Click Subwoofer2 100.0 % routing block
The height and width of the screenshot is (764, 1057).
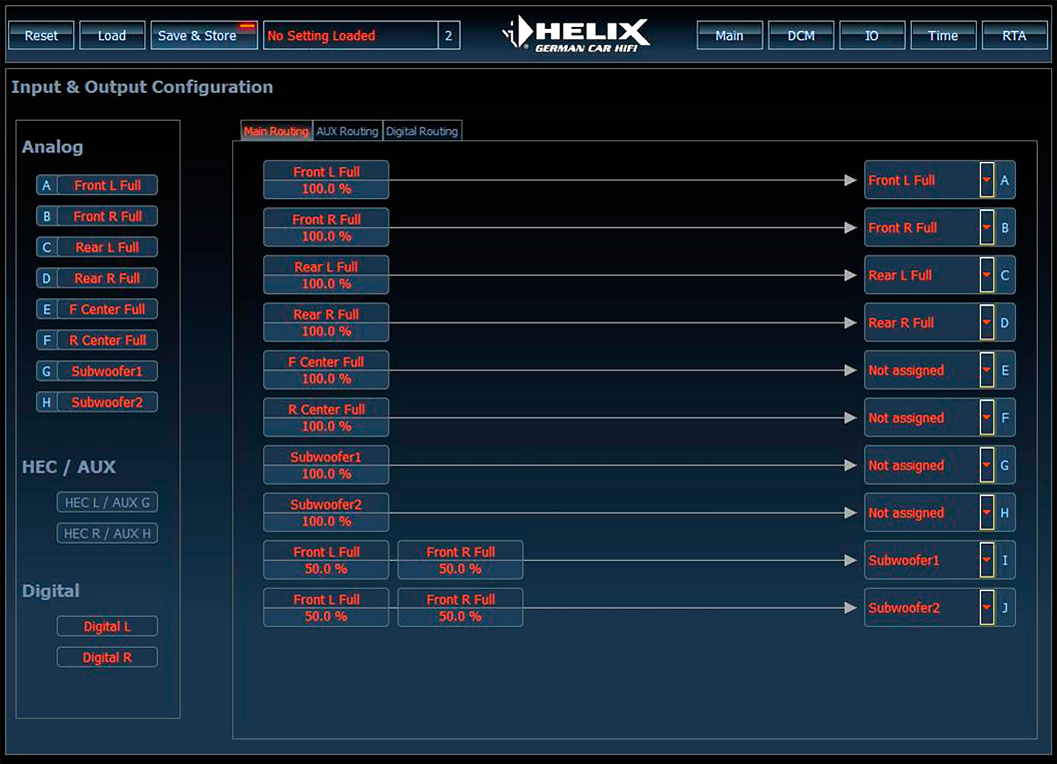[x=326, y=512]
